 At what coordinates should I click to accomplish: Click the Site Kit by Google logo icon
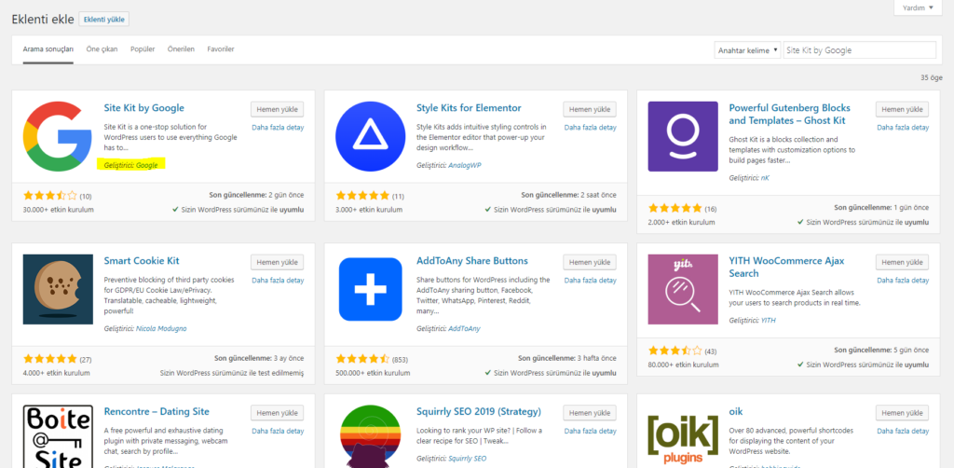[x=58, y=136]
